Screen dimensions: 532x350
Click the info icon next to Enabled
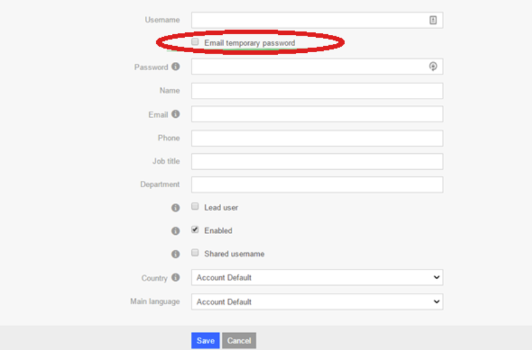tap(176, 231)
